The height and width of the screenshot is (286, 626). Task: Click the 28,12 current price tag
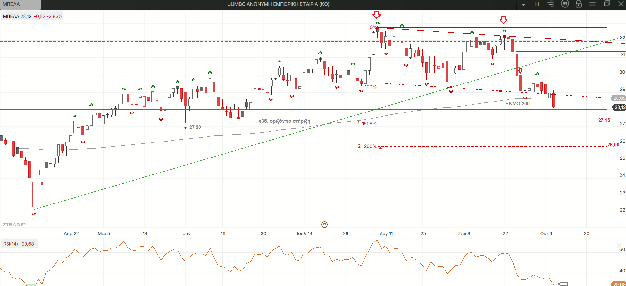(619, 107)
